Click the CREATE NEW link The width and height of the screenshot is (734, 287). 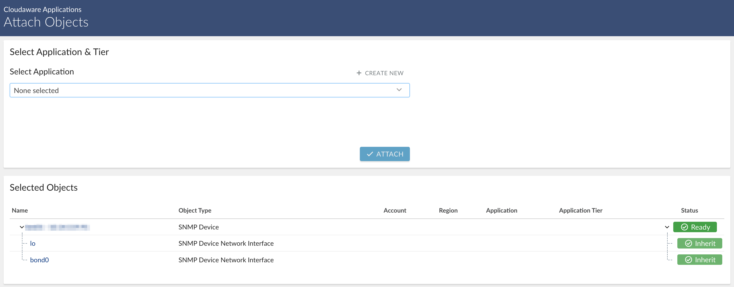click(x=384, y=73)
